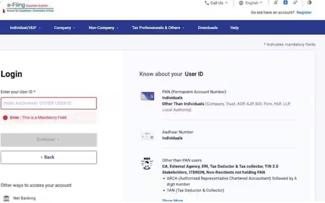Open the Help menu item
The width and height of the screenshot is (325, 203).
pos(234,28)
